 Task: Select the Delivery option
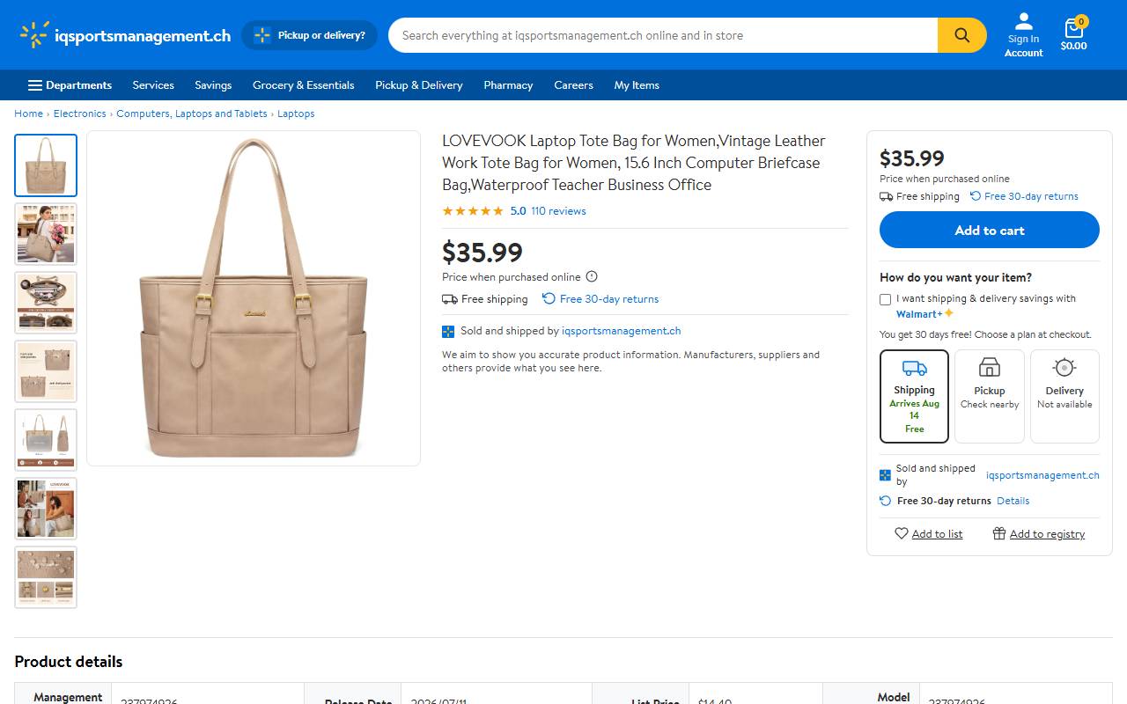[1064, 396]
